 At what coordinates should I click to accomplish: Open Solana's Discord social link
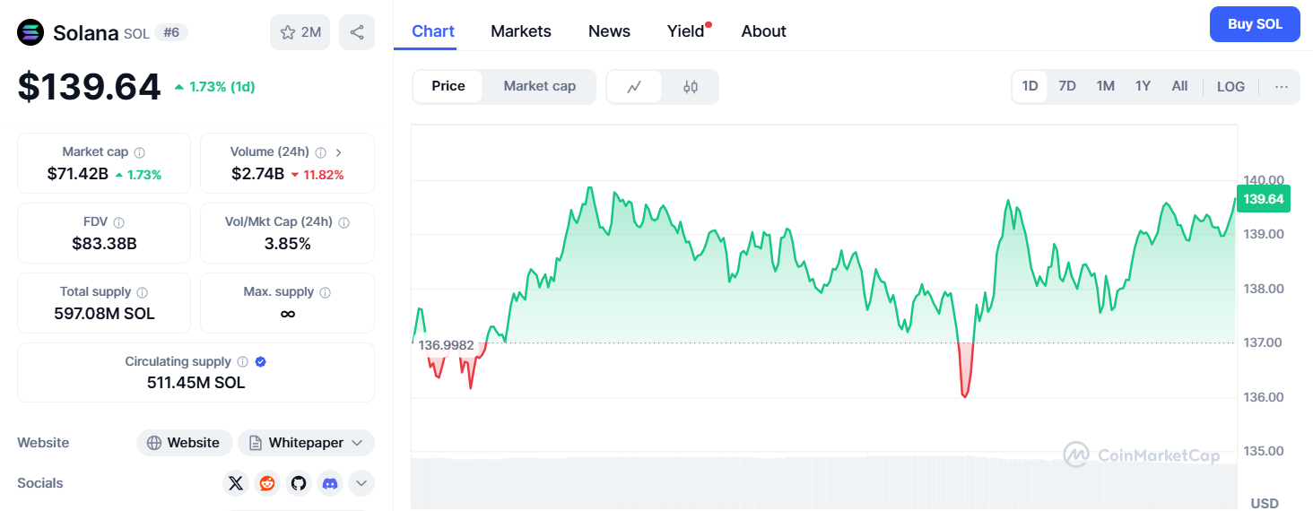pyautogui.click(x=330, y=483)
